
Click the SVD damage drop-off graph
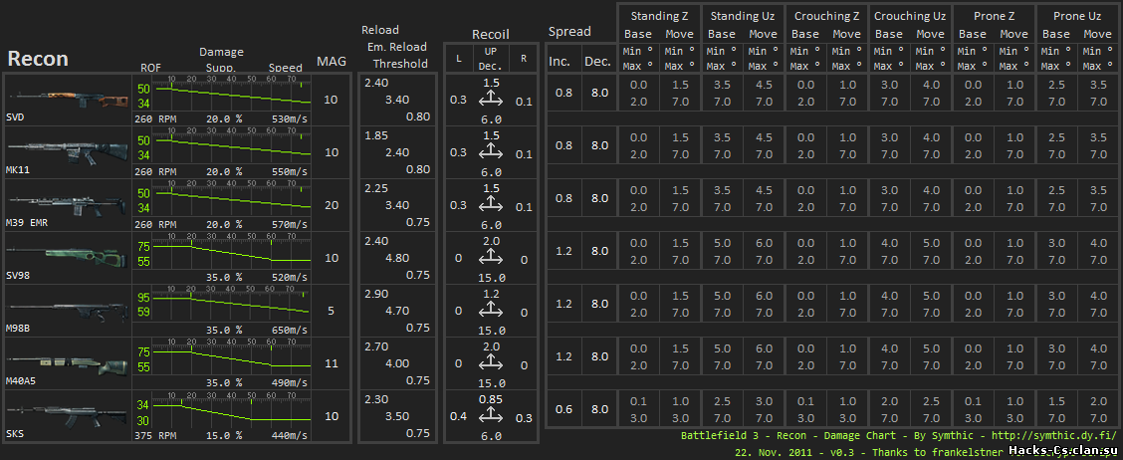[232, 93]
